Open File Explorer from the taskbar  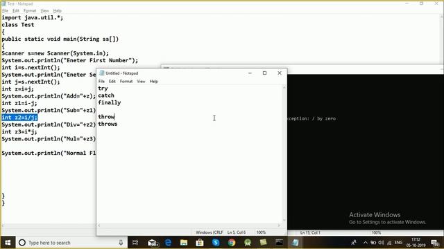click(184, 243)
